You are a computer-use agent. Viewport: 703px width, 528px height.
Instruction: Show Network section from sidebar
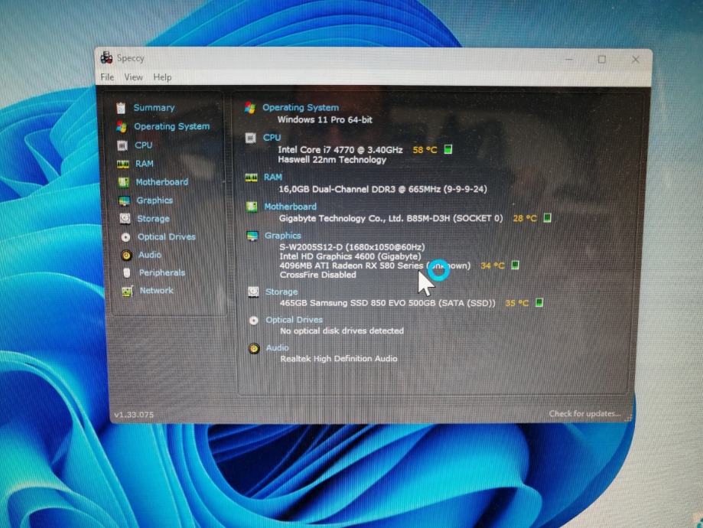coord(157,291)
